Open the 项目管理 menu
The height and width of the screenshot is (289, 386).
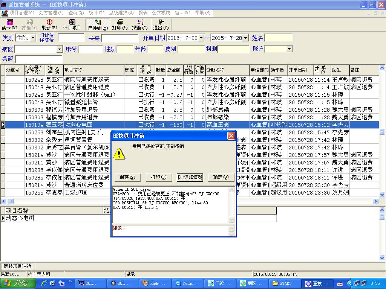point(22,13)
